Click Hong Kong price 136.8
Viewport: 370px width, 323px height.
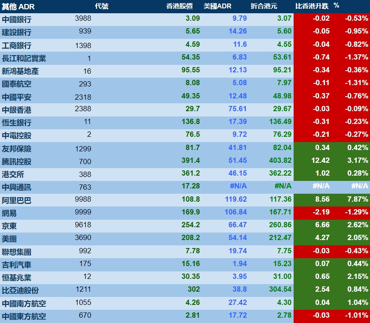pos(191,121)
